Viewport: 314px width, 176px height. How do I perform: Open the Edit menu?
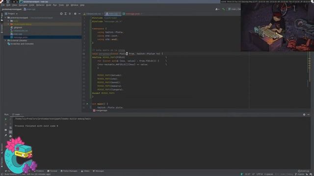point(8,5)
